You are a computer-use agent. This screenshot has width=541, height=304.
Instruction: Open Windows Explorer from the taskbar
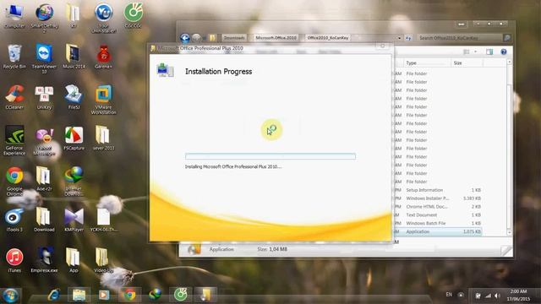click(x=79, y=295)
